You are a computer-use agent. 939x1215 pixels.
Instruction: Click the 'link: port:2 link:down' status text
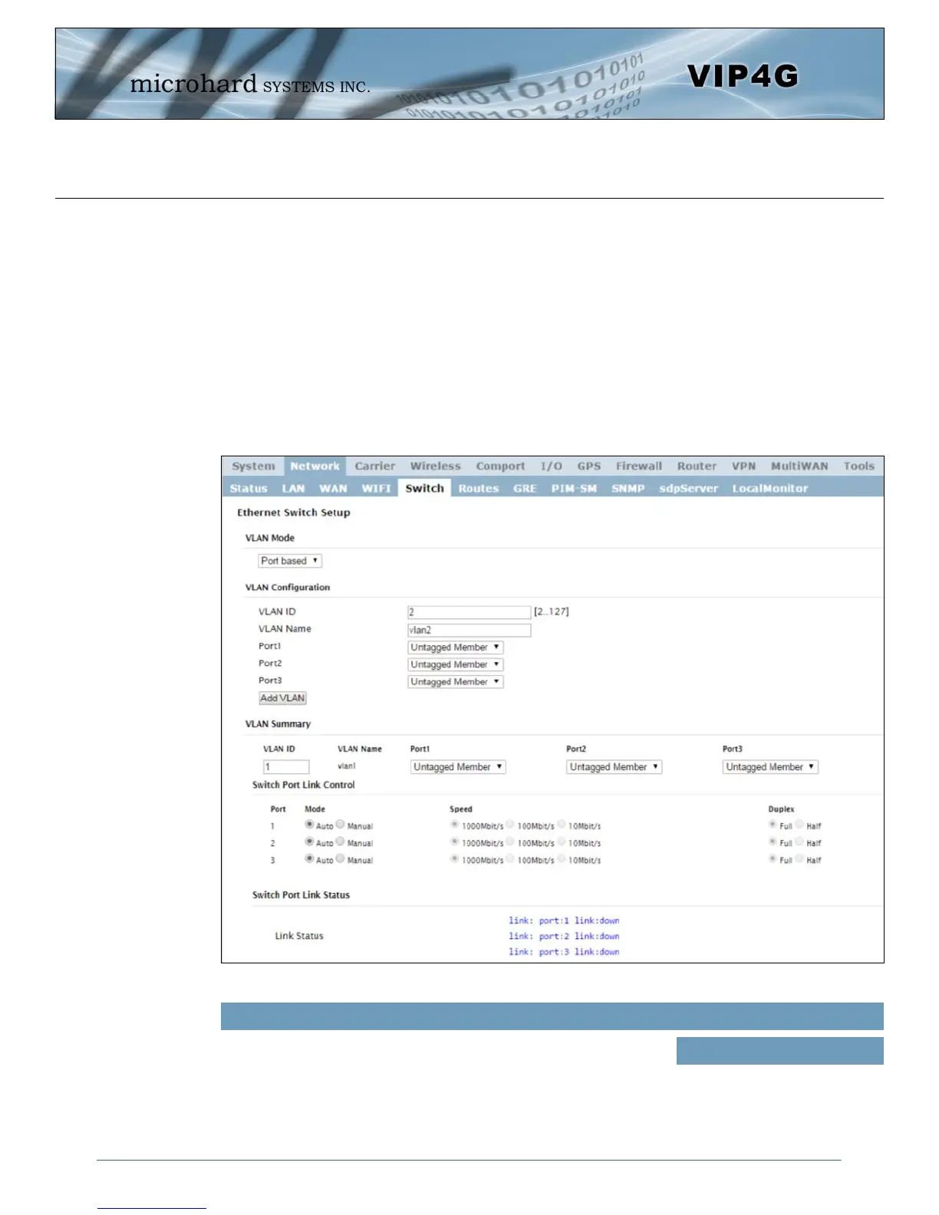click(564, 936)
